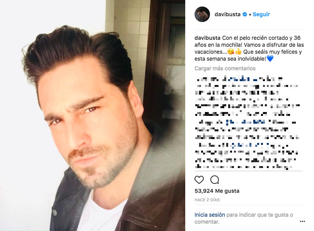Click the kiss face emoji in caption
The height and width of the screenshot is (231, 314).
click(x=231, y=52)
